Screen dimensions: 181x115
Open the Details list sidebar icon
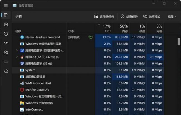point(6,62)
